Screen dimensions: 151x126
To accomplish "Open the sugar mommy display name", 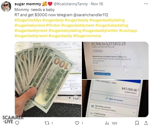I will [28, 4].
